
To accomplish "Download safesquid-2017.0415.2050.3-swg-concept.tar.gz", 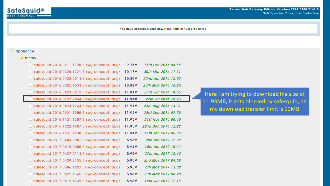I will tap(77, 147).
